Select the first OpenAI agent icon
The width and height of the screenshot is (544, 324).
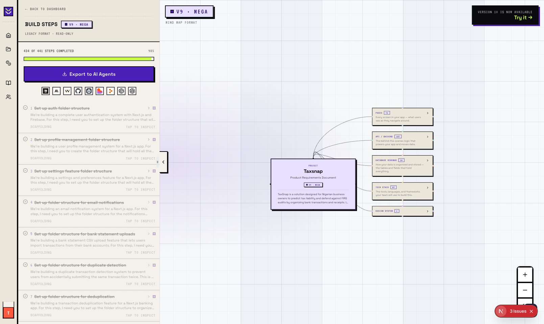coord(121,91)
